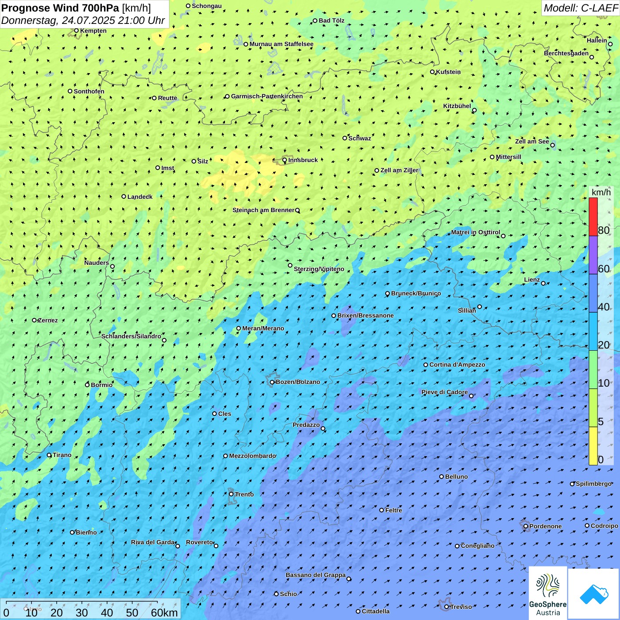Click the 'Modell: C-LAEF' label
Screen dimensions: 620x620
coord(581,8)
